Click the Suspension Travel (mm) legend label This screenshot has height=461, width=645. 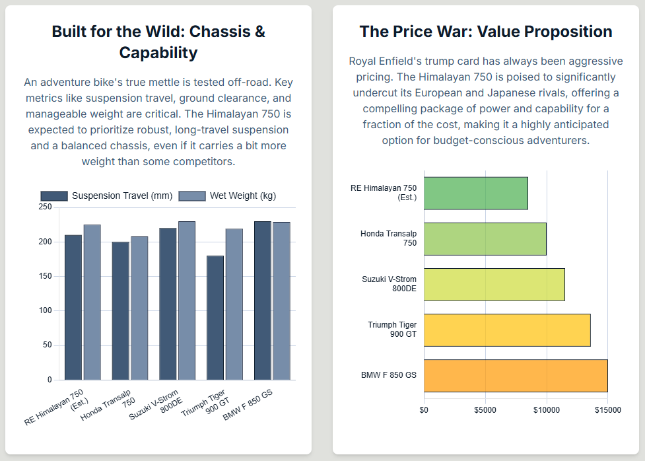122,196
